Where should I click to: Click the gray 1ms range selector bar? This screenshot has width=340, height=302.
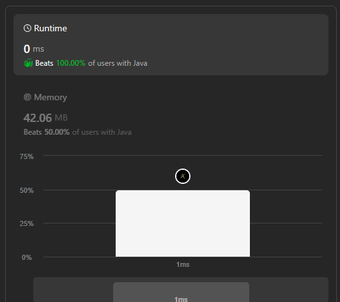[x=181, y=292]
